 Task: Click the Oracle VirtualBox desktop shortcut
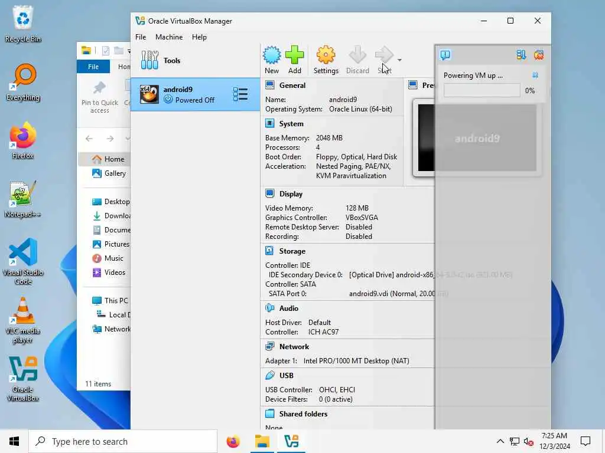pyautogui.click(x=23, y=379)
